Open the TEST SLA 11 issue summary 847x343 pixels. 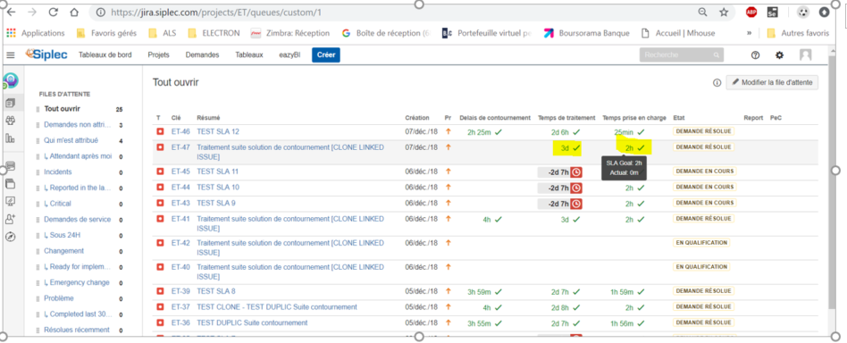(218, 171)
